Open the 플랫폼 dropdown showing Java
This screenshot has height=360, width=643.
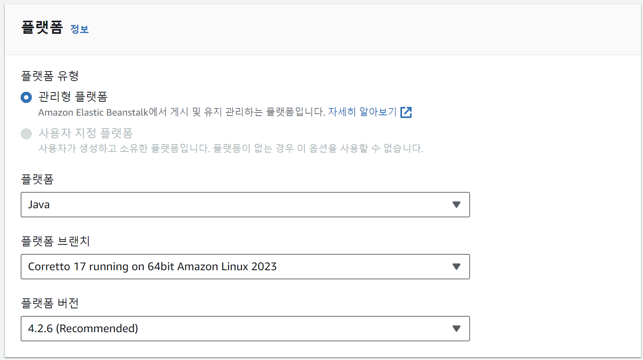(x=239, y=205)
